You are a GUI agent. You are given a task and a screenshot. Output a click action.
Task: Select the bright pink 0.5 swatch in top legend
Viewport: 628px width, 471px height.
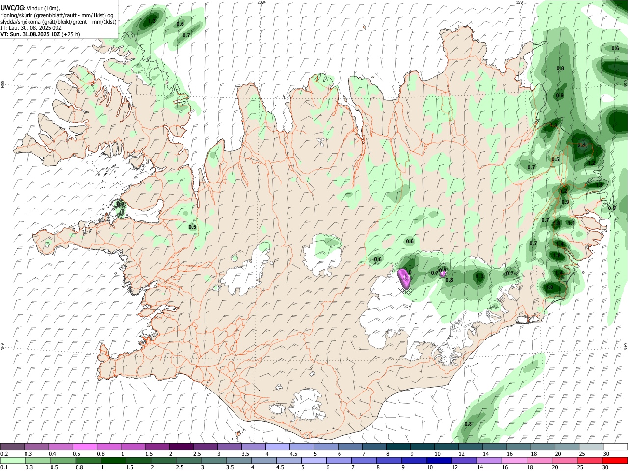(85, 446)
